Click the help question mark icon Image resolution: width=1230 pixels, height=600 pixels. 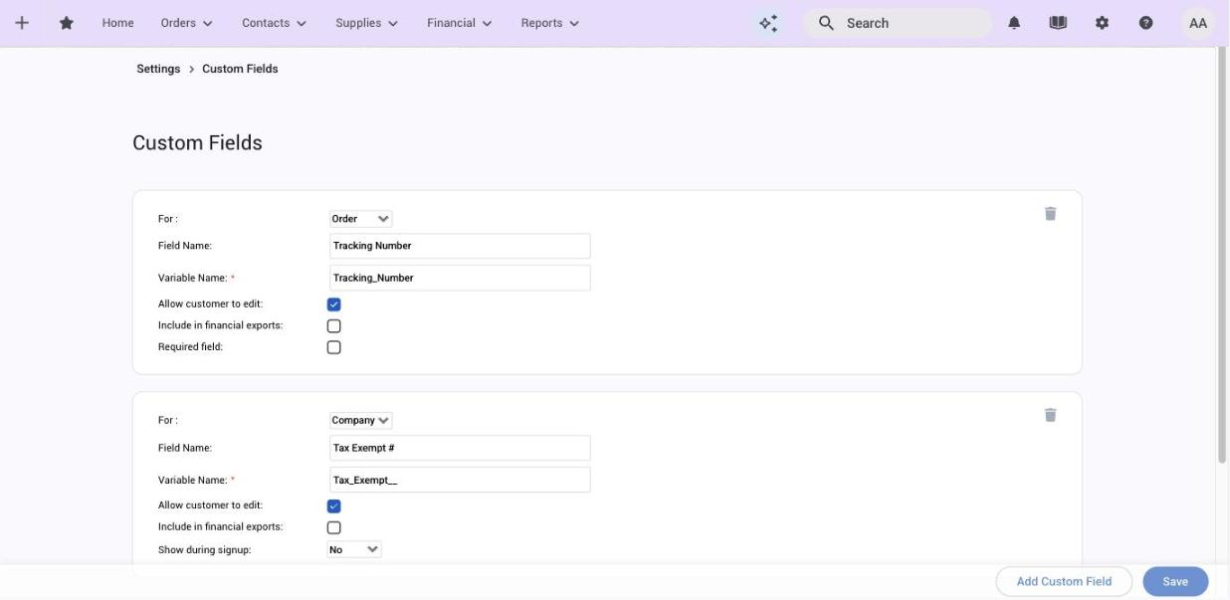pos(1145,23)
